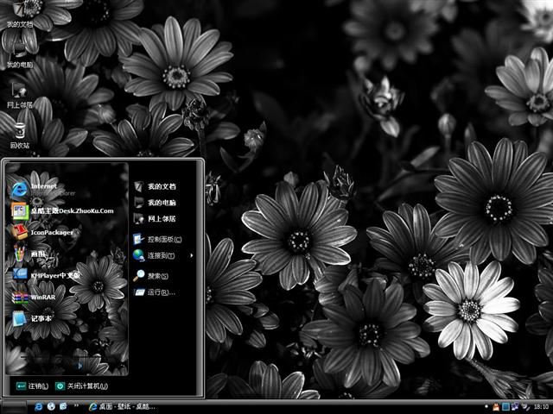
Task: Open 我的文档 in the Start menu's right column
Action: tap(158, 186)
